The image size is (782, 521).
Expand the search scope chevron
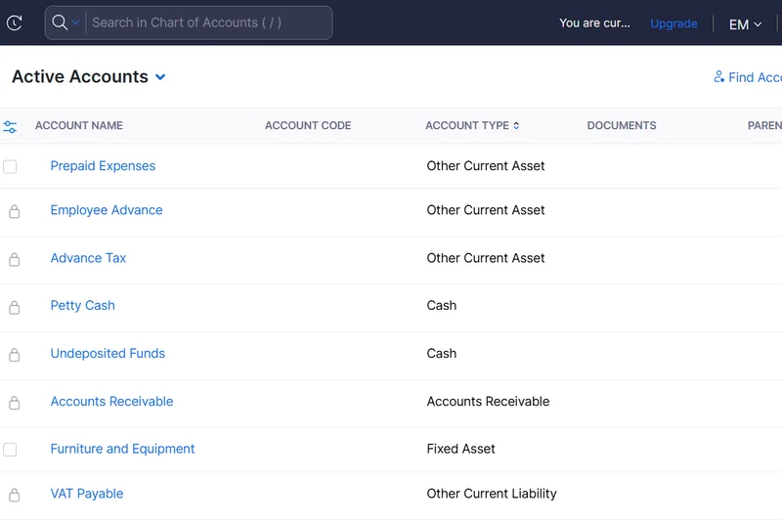point(76,23)
